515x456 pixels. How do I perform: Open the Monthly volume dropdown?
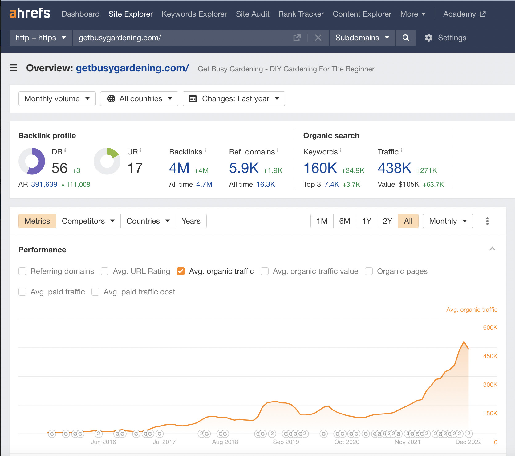pos(57,99)
